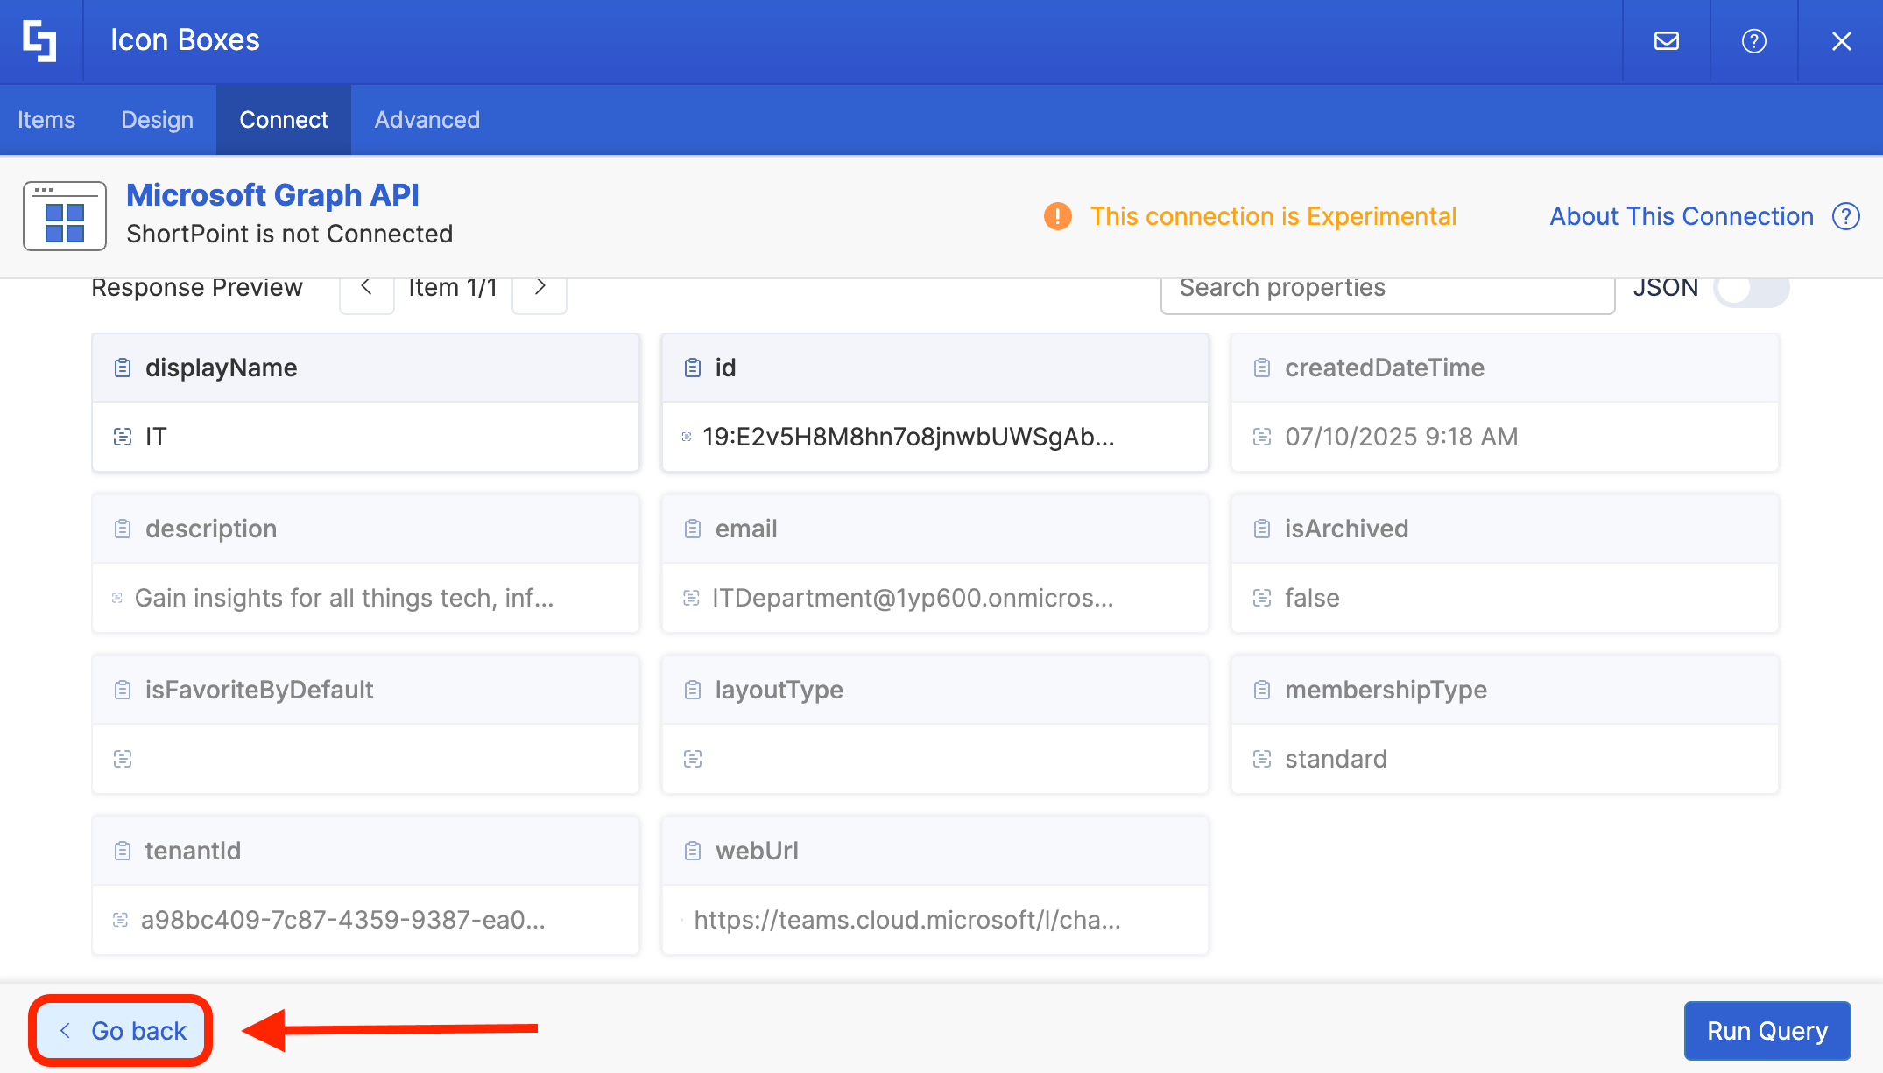Viewport: 1883px width, 1073px height.
Task: Click the value Gain insights for all things tech
Action: (x=344, y=598)
